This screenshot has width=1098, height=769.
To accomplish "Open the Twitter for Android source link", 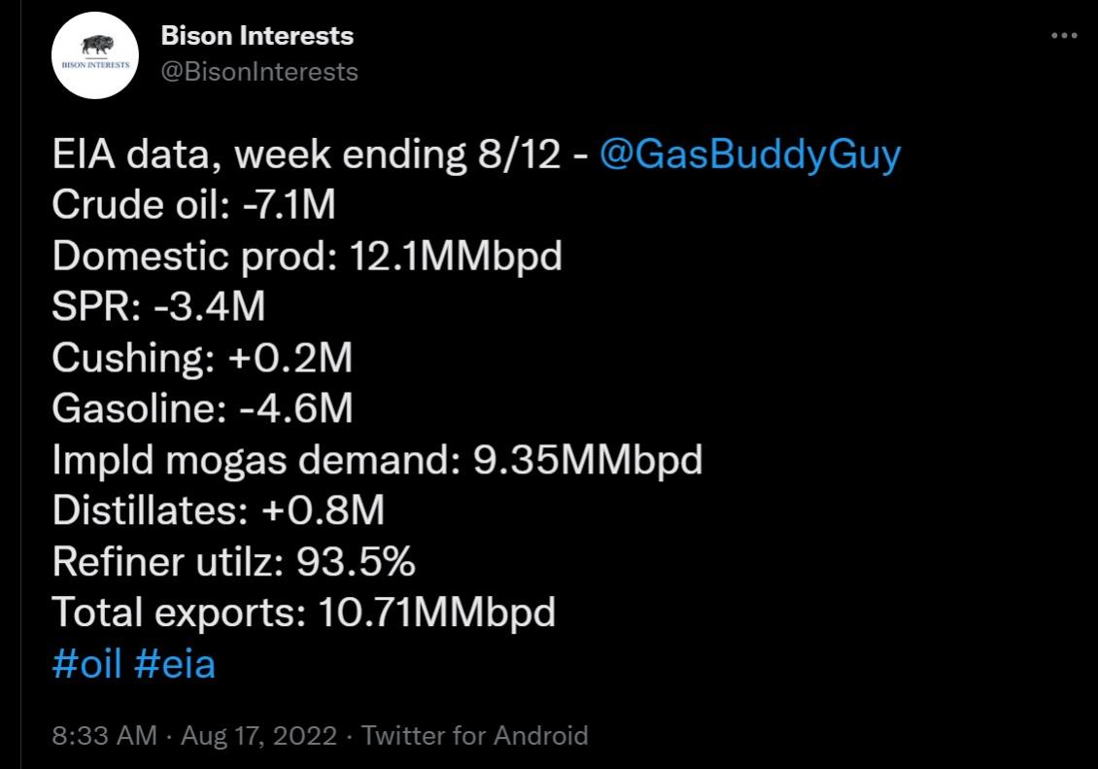I will point(474,735).
